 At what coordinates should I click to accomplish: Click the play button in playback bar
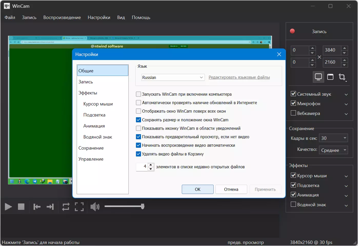point(8,207)
